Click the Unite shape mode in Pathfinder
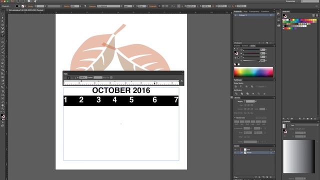This screenshot has width=320, height=180. tap(236, 86)
